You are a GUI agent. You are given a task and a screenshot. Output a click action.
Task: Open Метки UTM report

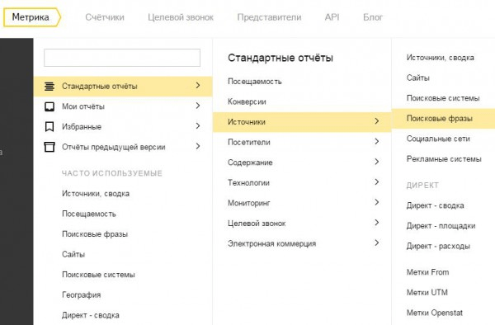[x=427, y=293]
